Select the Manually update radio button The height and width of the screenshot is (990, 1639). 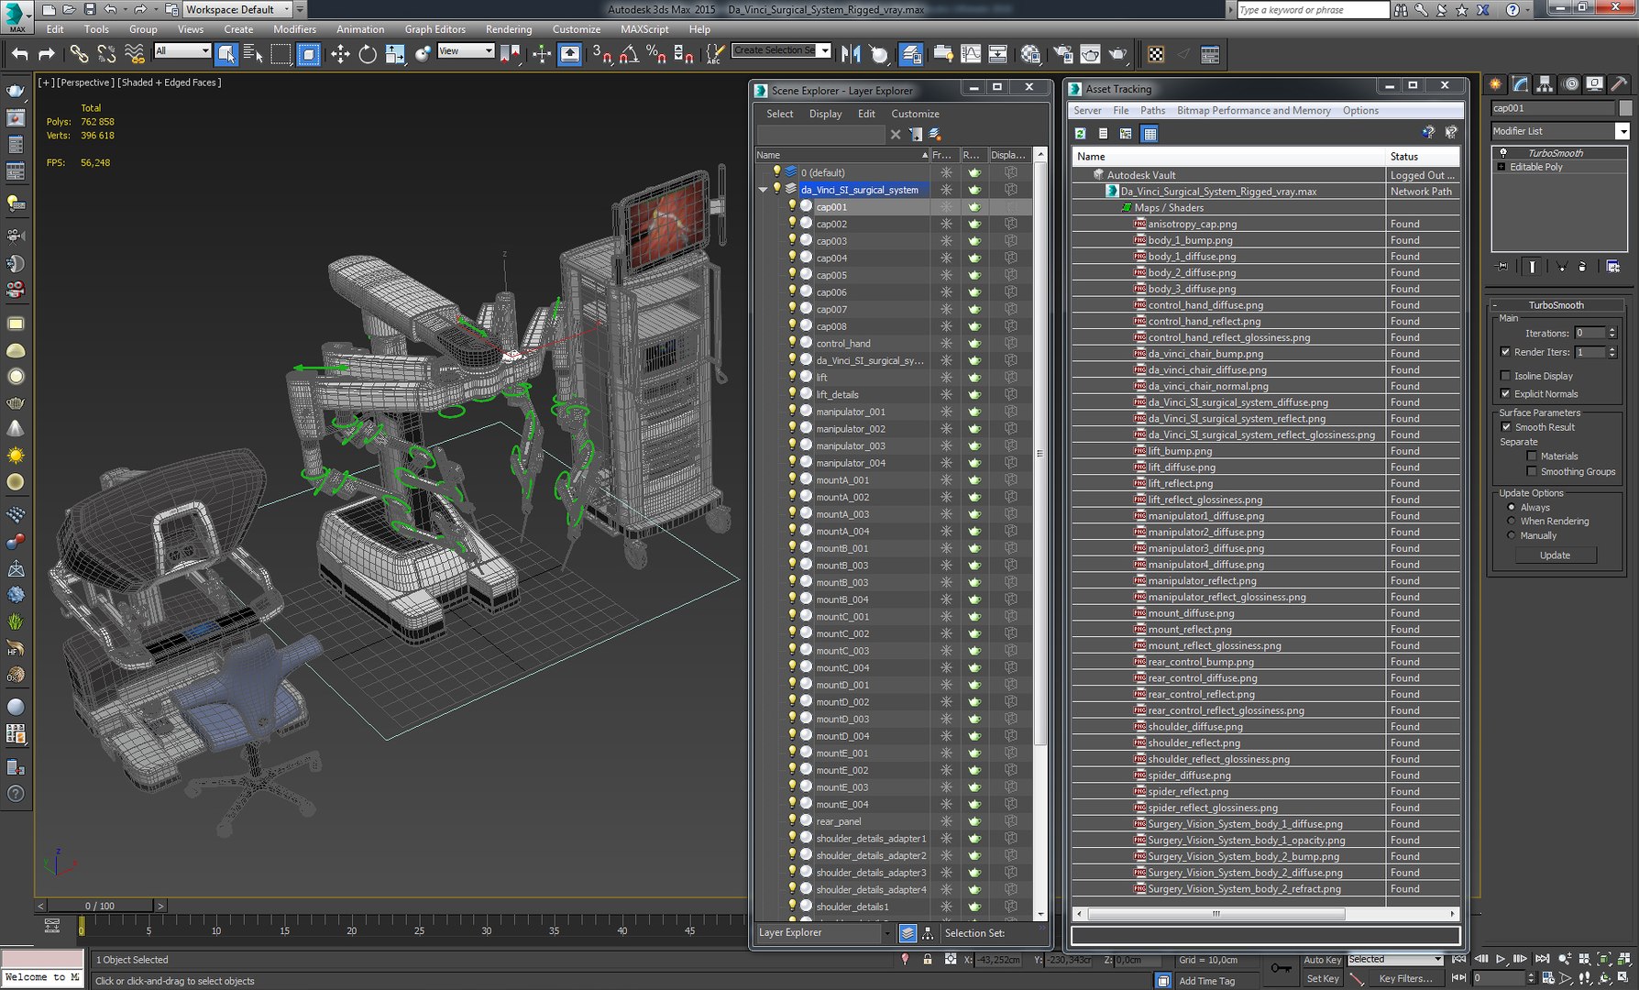(1512, 535)
